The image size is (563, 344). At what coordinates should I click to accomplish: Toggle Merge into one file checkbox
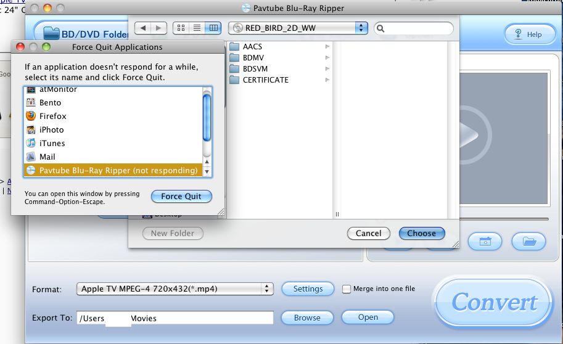347,289
